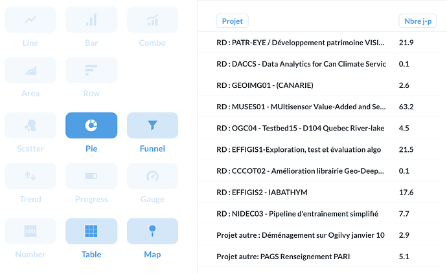This screenshot has width=447, height=274.
Task: Switch to the Funnel visualization
Action: tap(152, 125)
